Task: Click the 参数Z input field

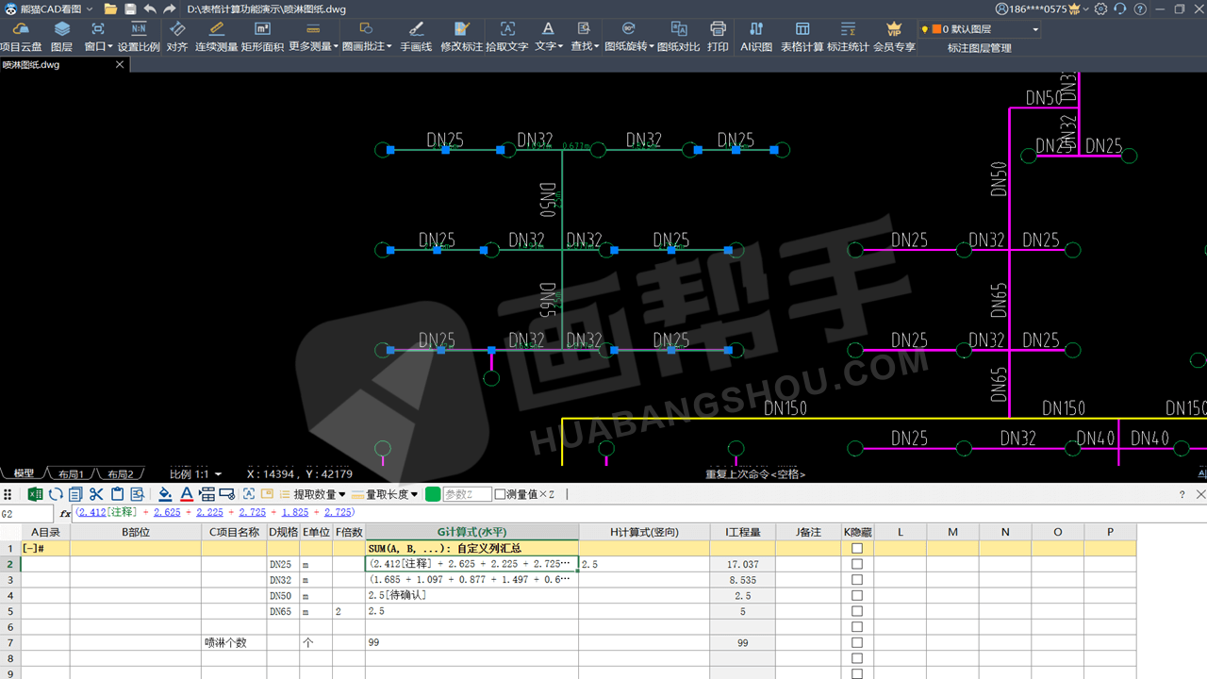Action: point(467,494)
